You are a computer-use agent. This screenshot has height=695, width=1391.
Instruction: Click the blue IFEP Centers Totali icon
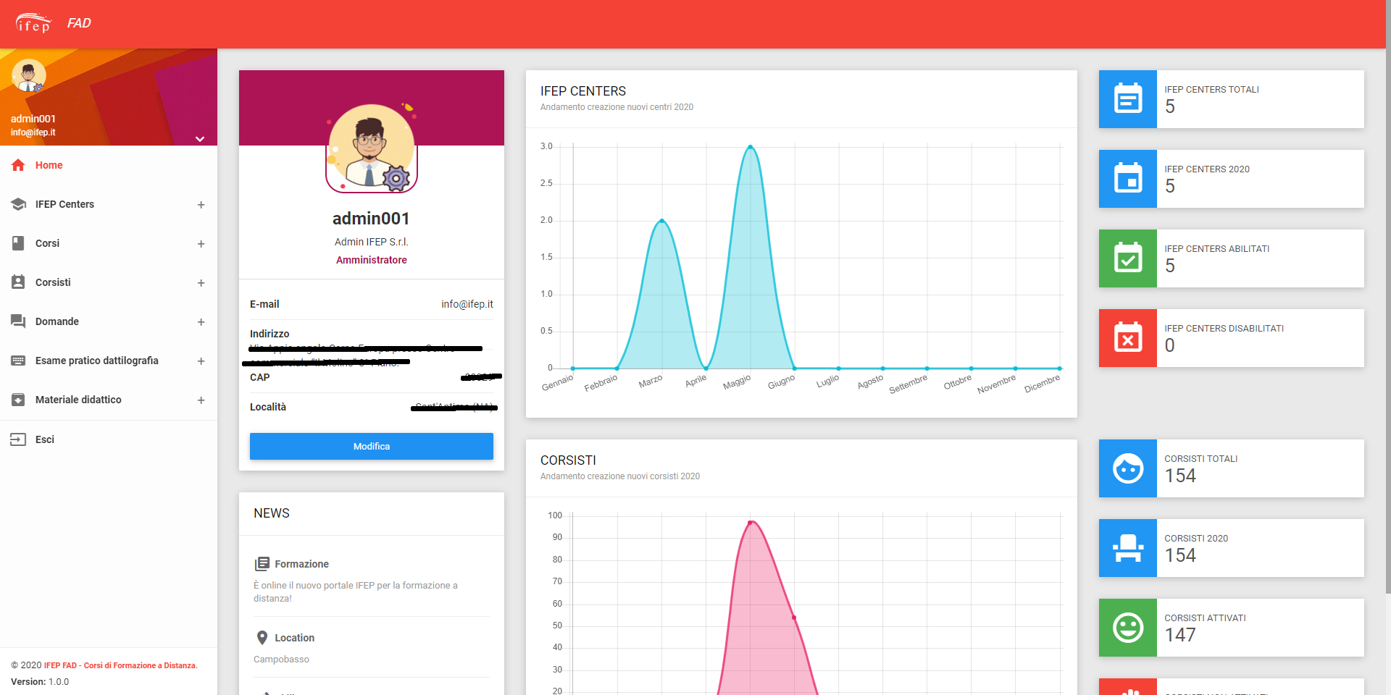[1127, 99]
